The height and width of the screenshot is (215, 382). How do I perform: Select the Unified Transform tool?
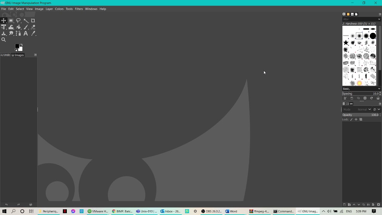pyautogui.click(x=4, y=27)
